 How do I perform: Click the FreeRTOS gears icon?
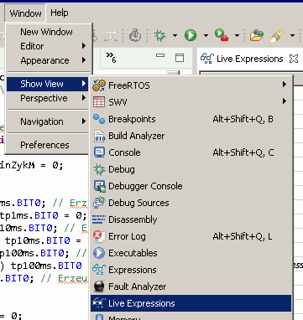(99, 85)
